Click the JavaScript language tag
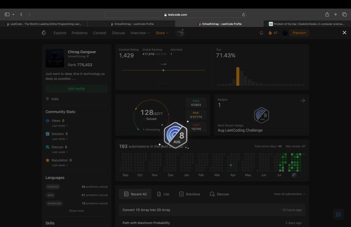The height and width of the screenshot is (227, 351). (x=54, y=203)
